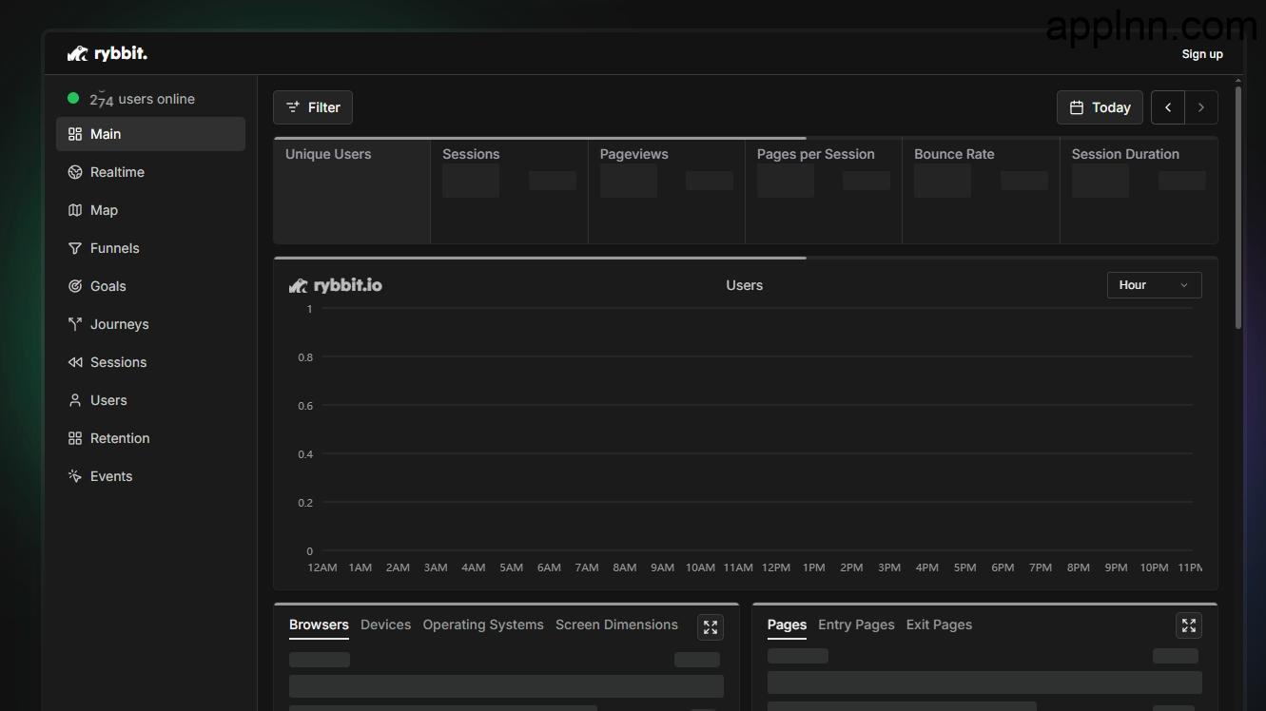
Task: Click the rybbit logo in the header
Action: pyautogui.click(x=107, y=53)
